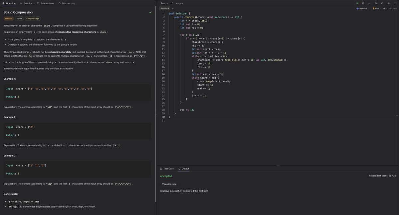Open NeetBot assistant
The image size is (399, 215).
pos(362,8)
